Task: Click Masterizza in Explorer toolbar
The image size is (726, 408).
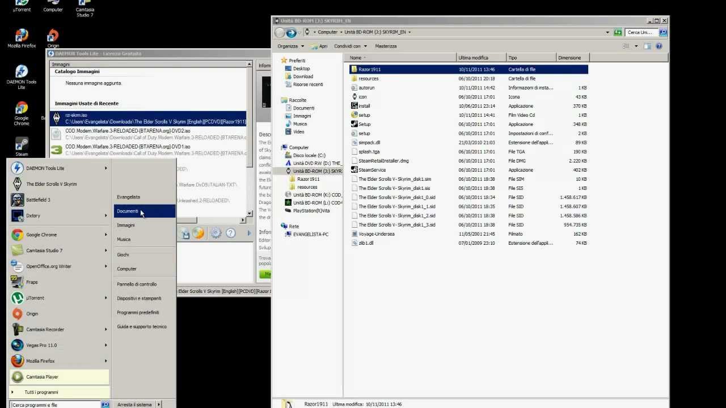Action: click(386, 46)
